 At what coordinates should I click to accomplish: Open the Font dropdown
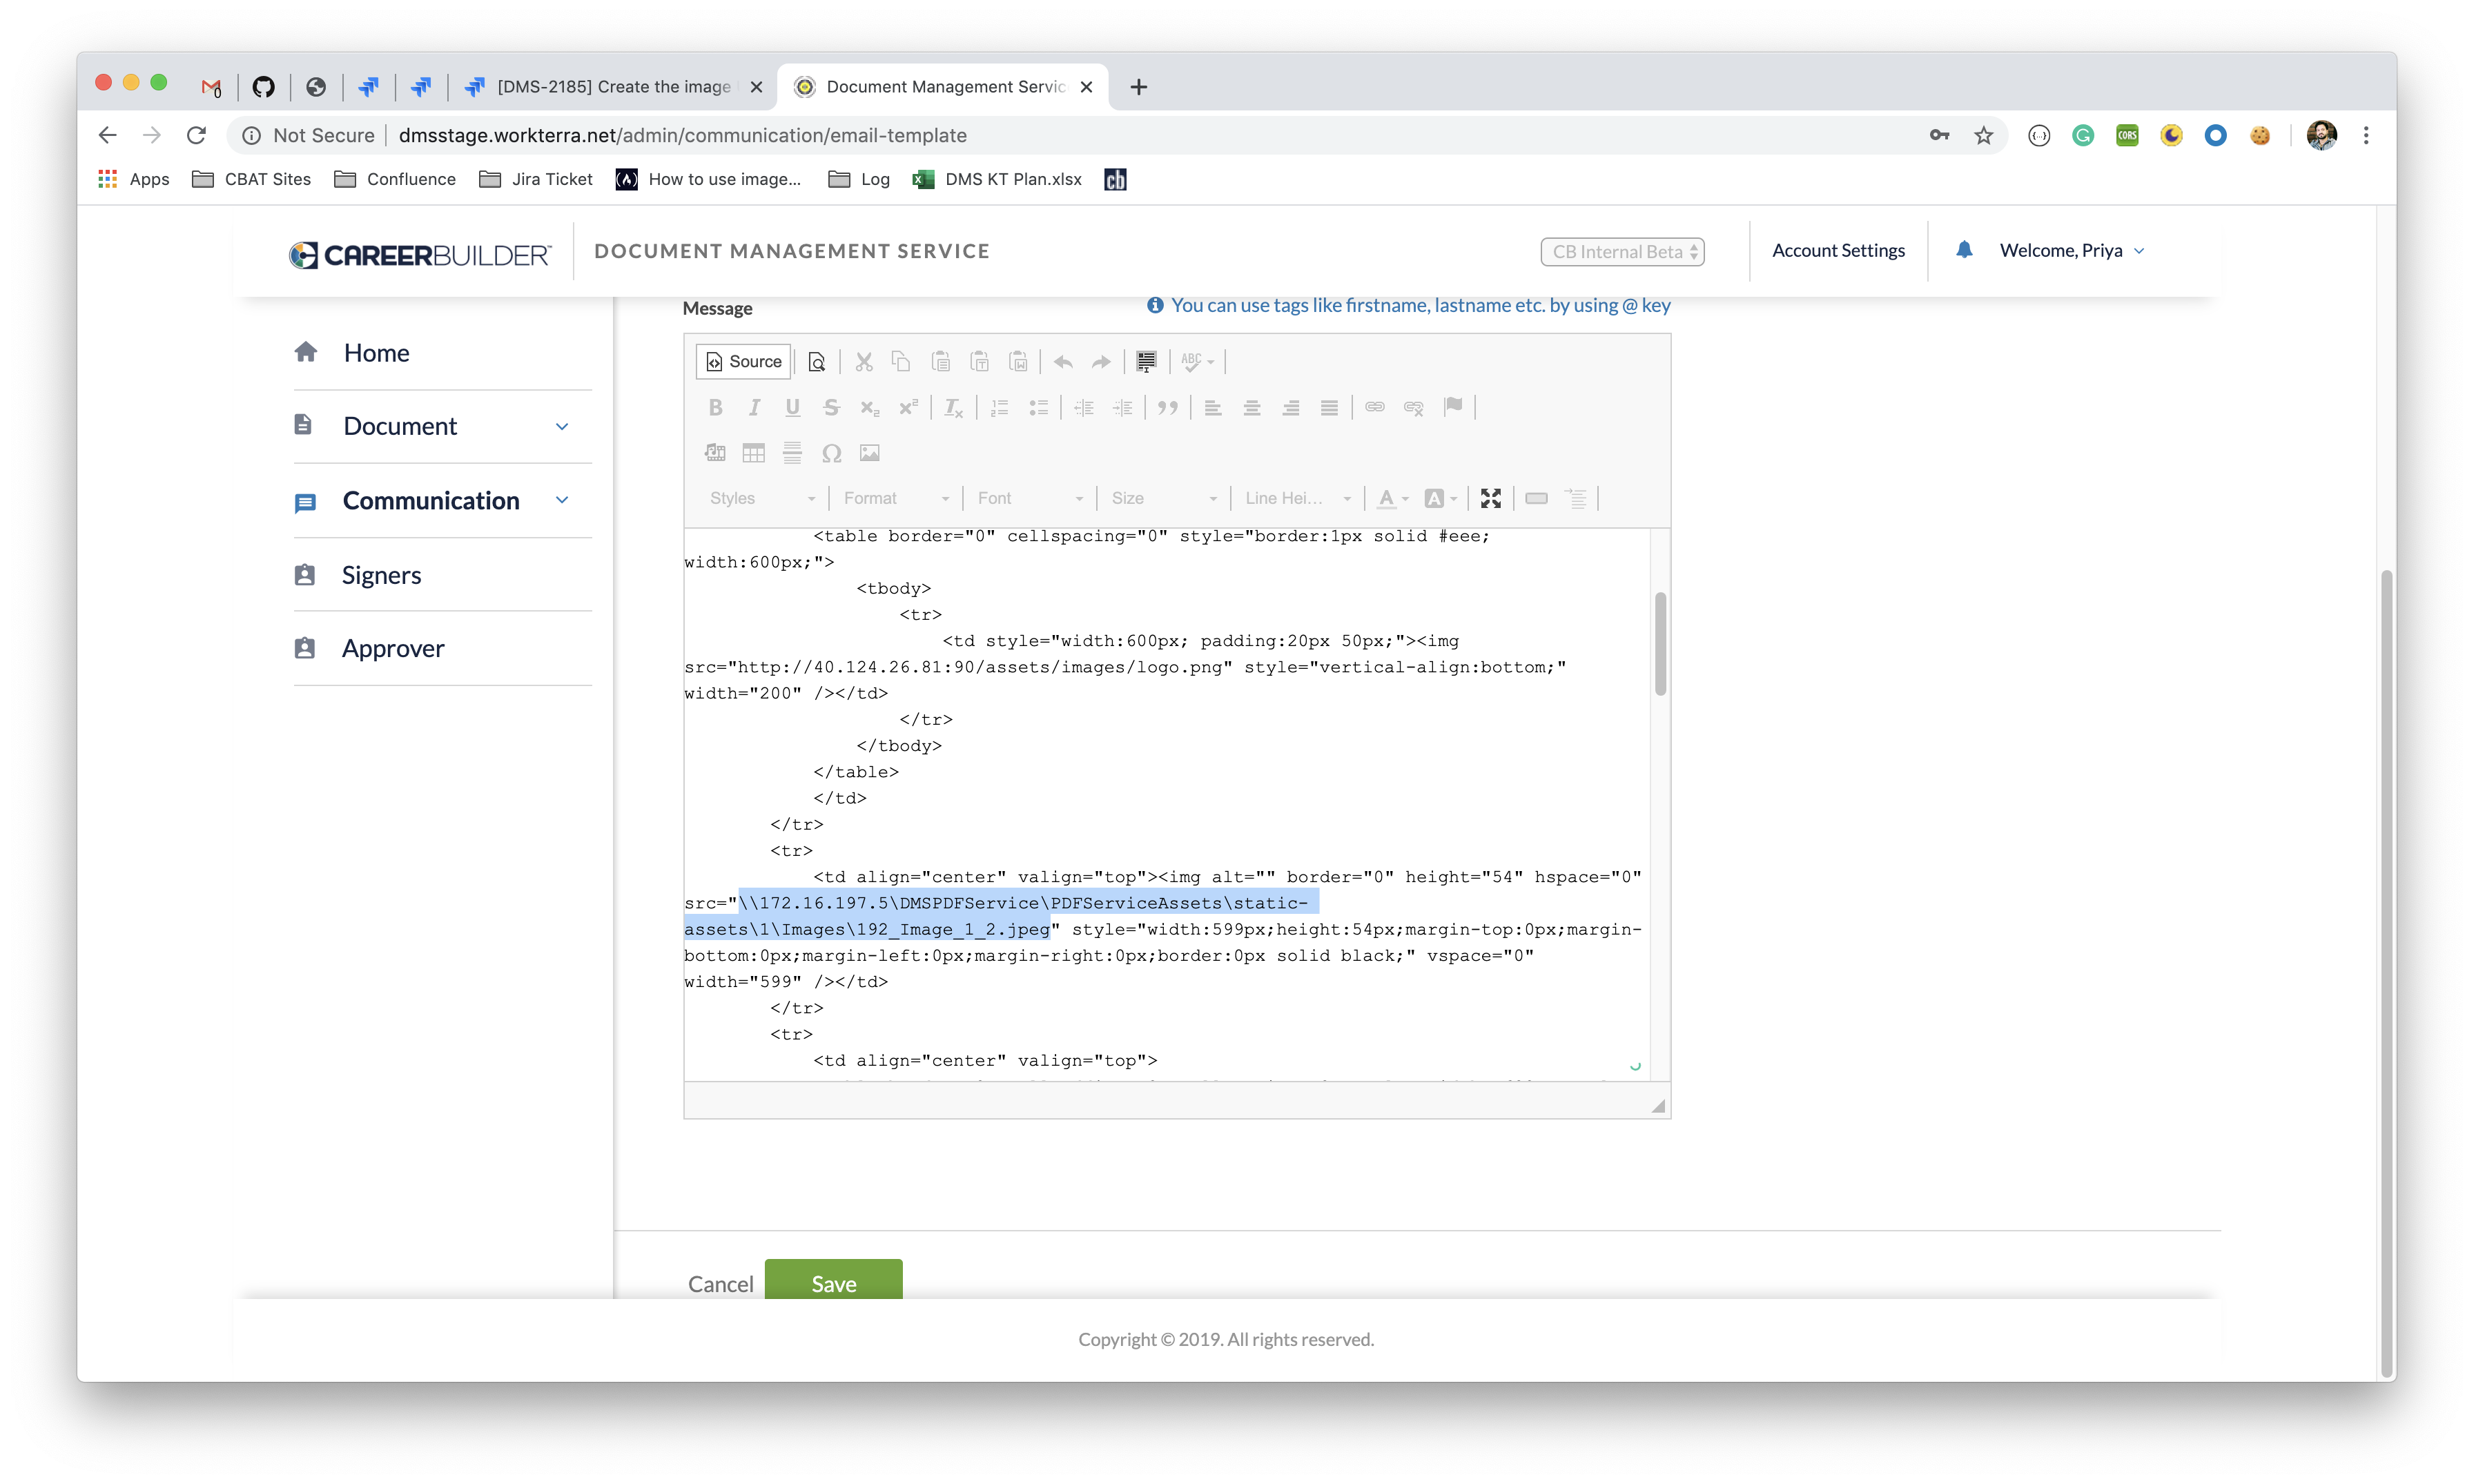[x=1030, y=498]
